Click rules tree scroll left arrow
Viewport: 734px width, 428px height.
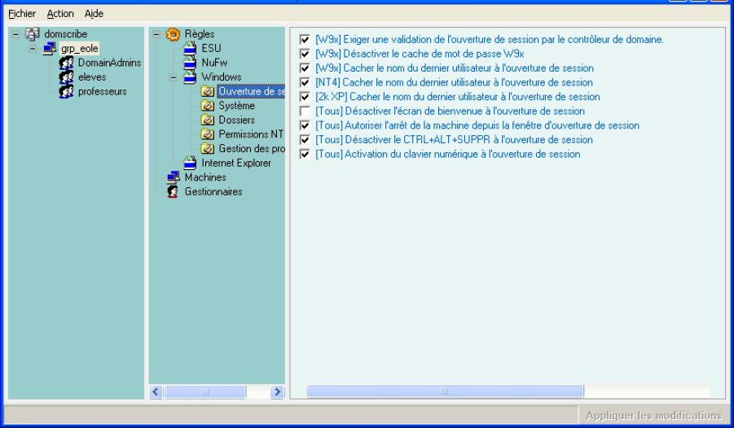[x=156, y=391]
